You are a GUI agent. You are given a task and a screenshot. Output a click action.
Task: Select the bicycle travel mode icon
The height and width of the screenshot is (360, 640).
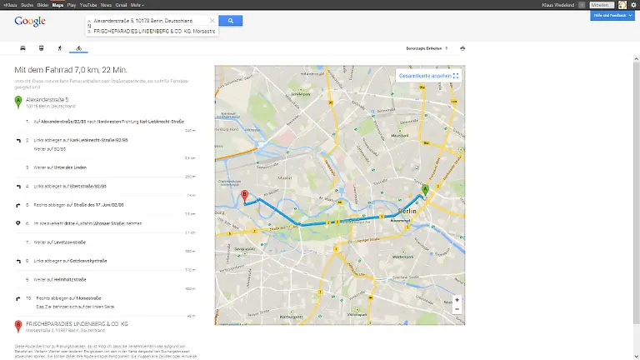tap(78, 48)
